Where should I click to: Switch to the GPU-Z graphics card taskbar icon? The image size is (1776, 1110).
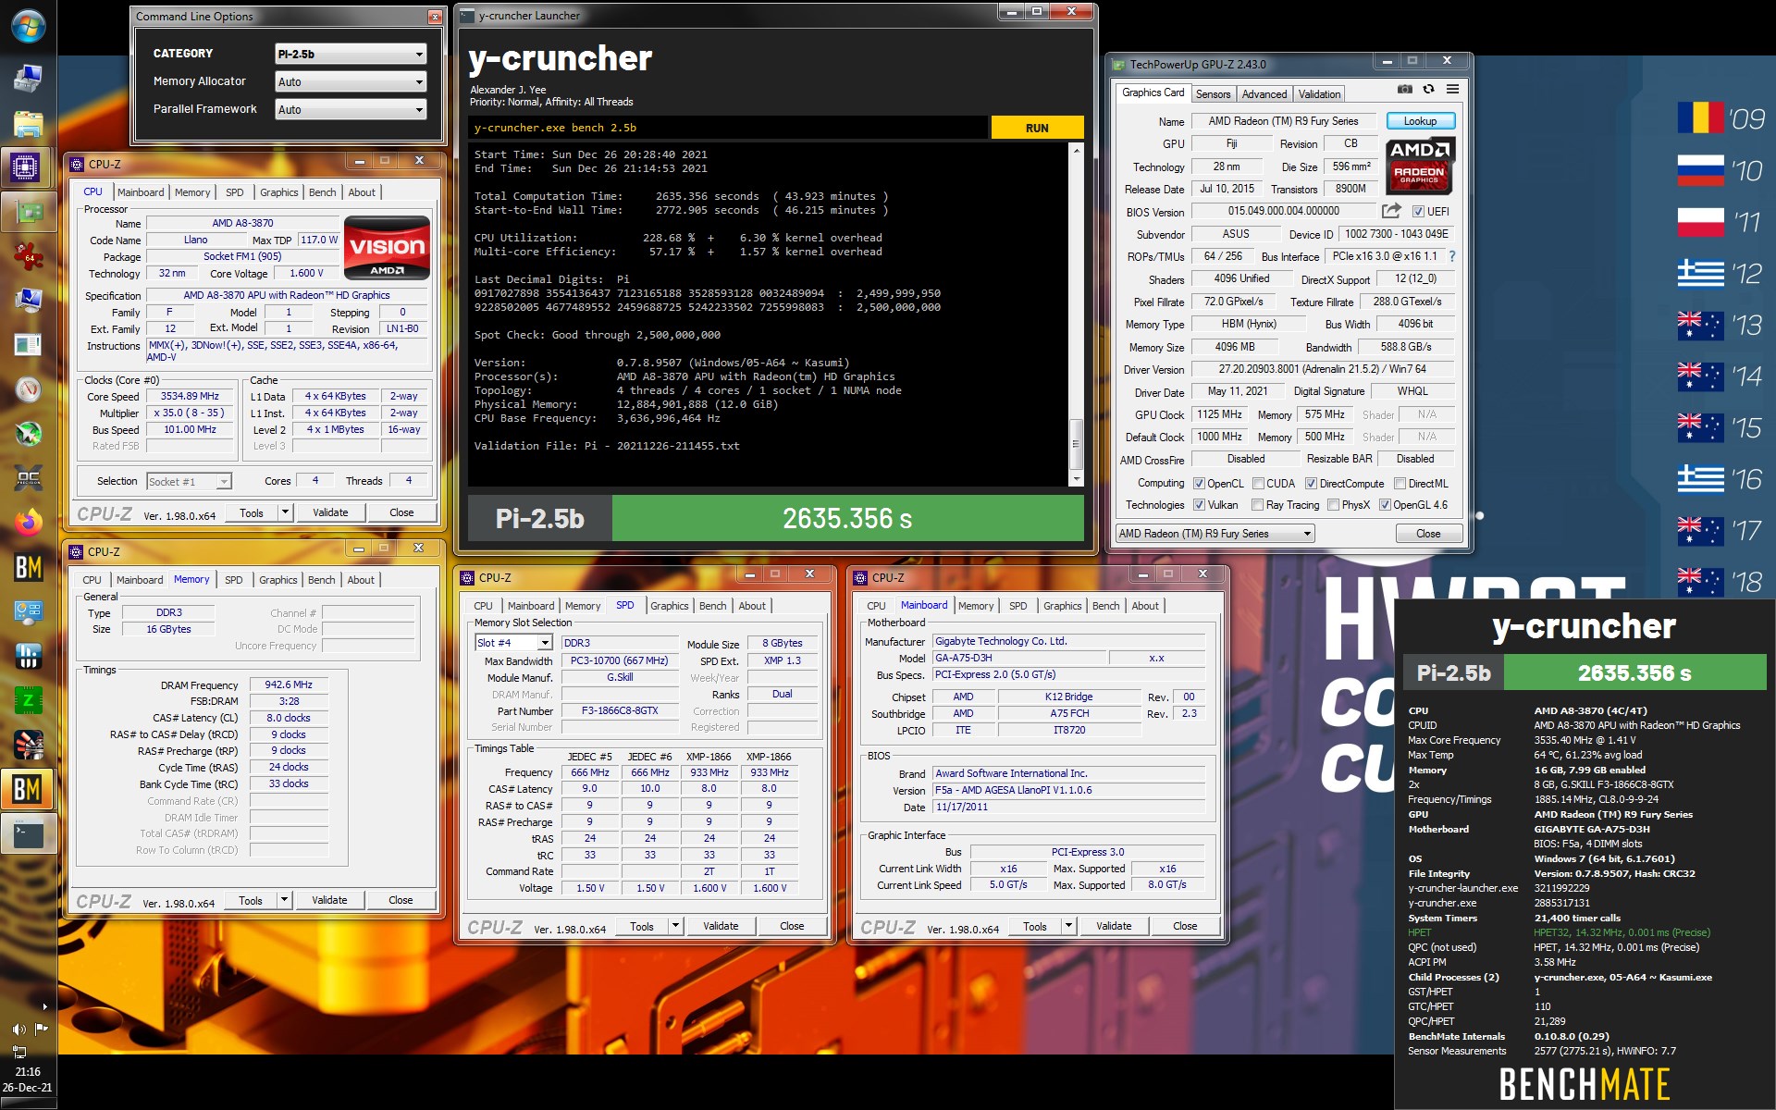point(28,212)
